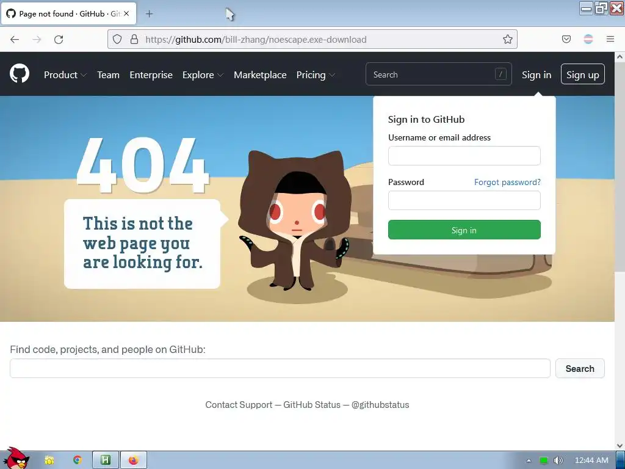The image size is (625, 469).
Task: Open the Pocket save icon
Action: [x=566, y=39]
